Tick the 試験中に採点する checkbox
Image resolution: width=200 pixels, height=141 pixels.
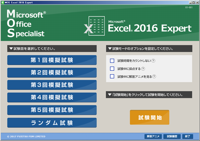point(112,69)
